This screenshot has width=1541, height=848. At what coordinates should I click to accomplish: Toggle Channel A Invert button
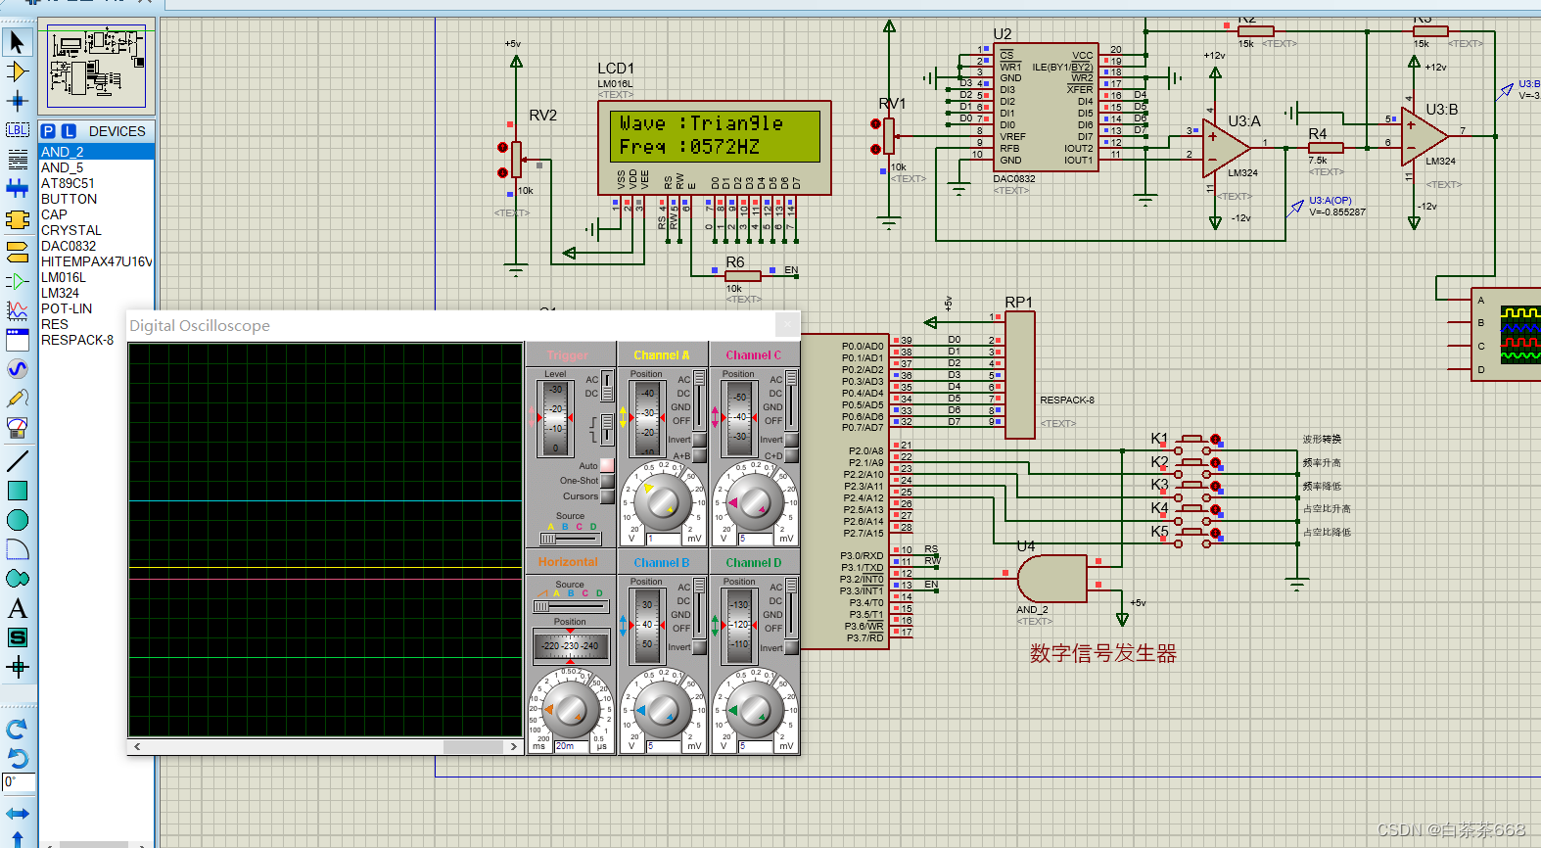699,440
